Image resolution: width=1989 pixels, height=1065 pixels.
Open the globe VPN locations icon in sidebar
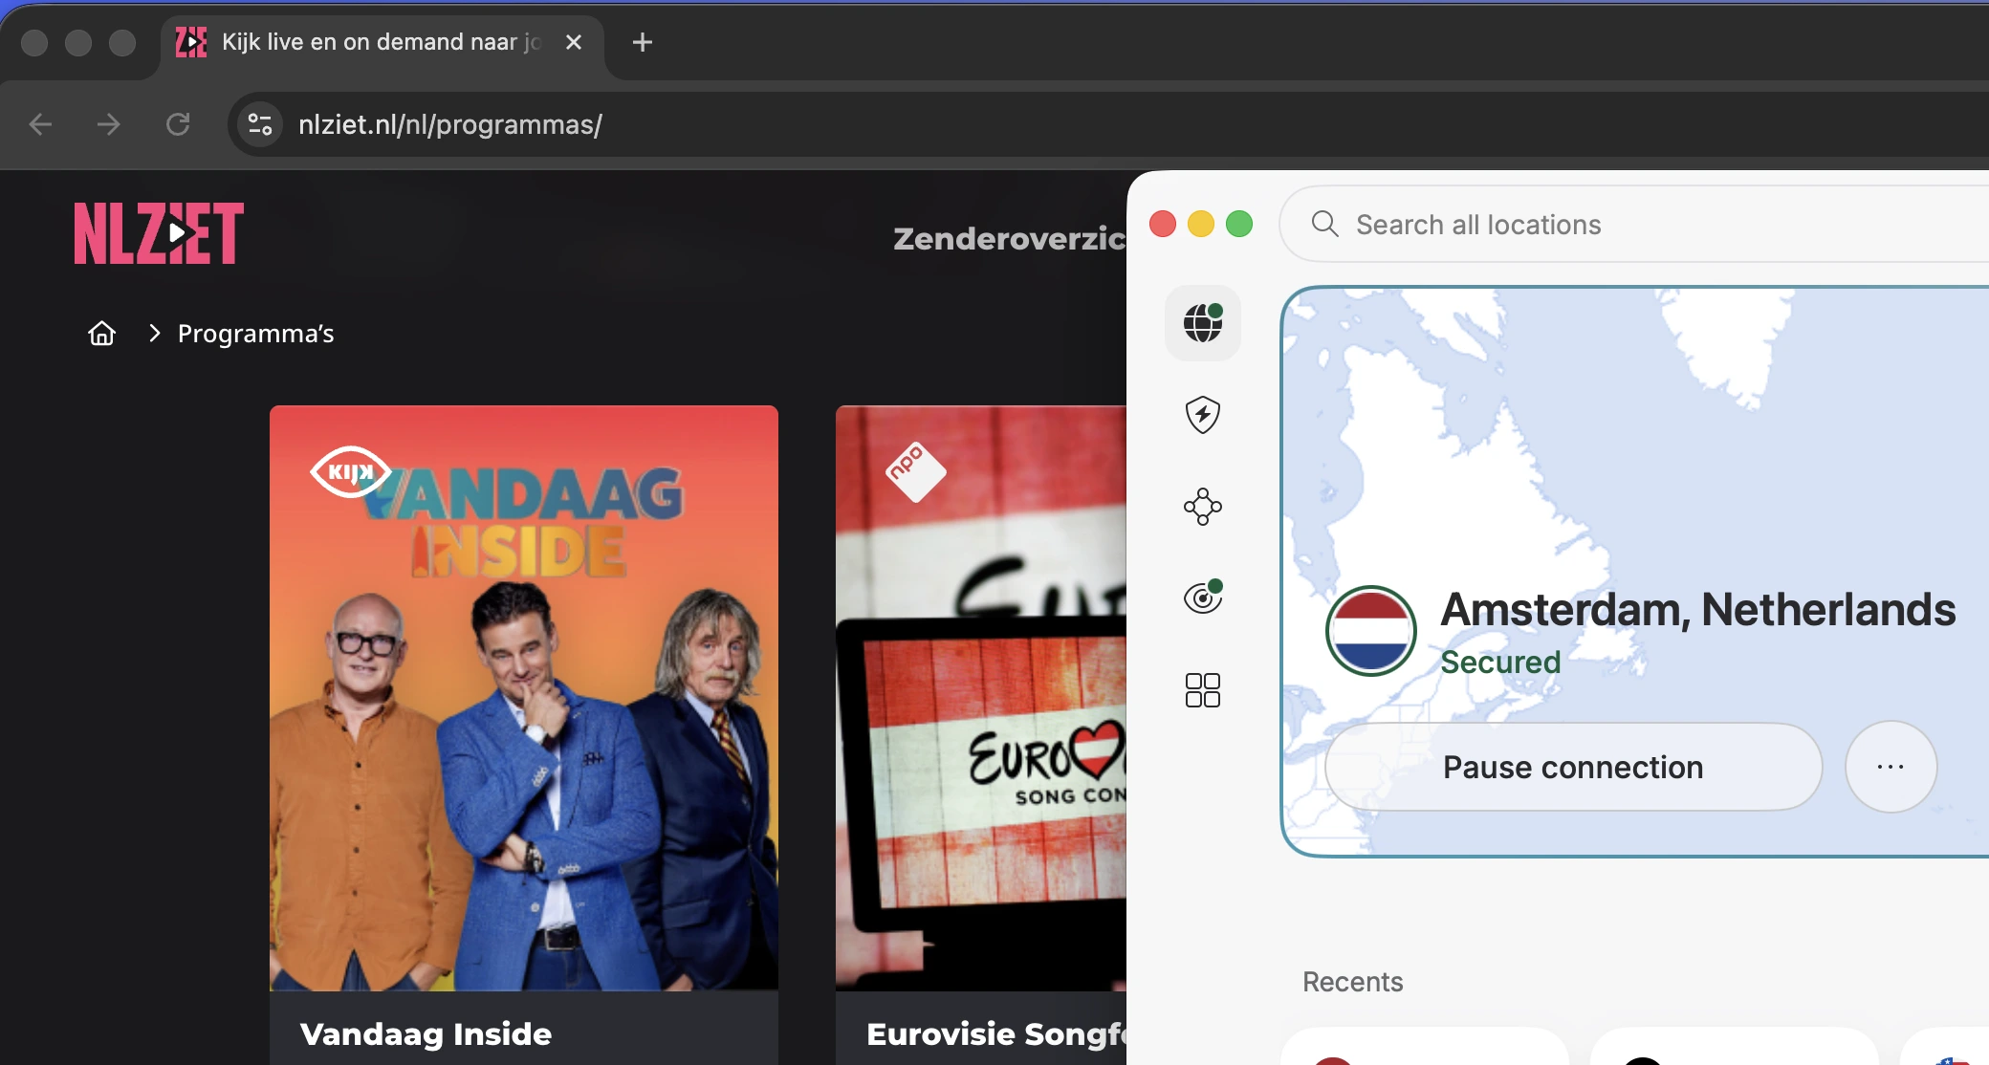pos(1203,323)
